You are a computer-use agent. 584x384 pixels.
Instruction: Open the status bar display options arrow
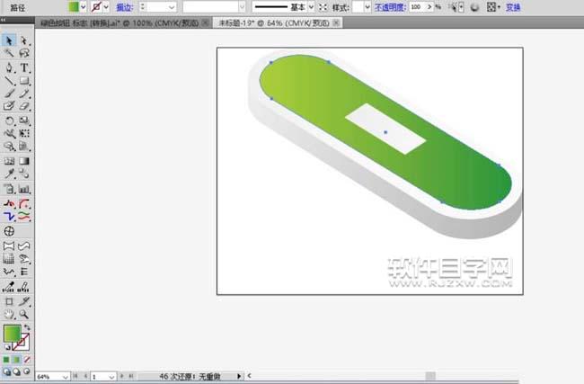coord(239,376)
